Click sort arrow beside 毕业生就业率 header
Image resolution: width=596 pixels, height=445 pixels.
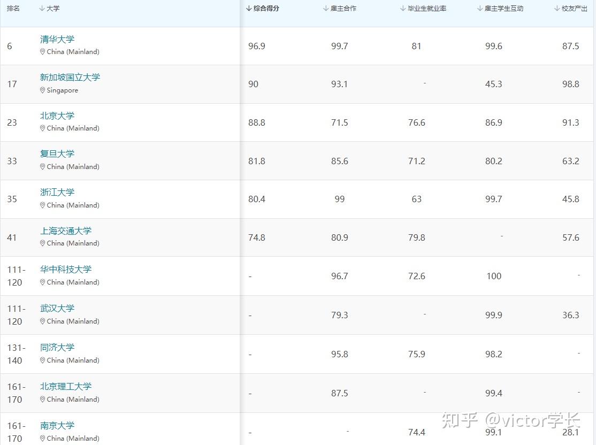403,9
